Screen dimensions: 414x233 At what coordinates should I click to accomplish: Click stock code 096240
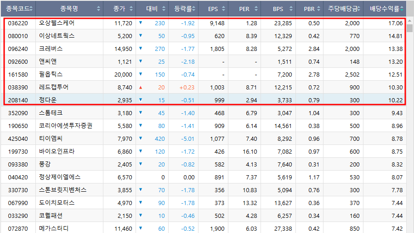(x=18, y=49)
